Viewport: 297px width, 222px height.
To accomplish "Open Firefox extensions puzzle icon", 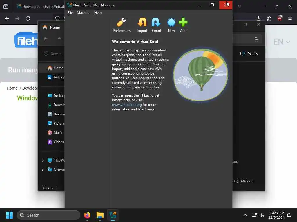I will 269,18.
